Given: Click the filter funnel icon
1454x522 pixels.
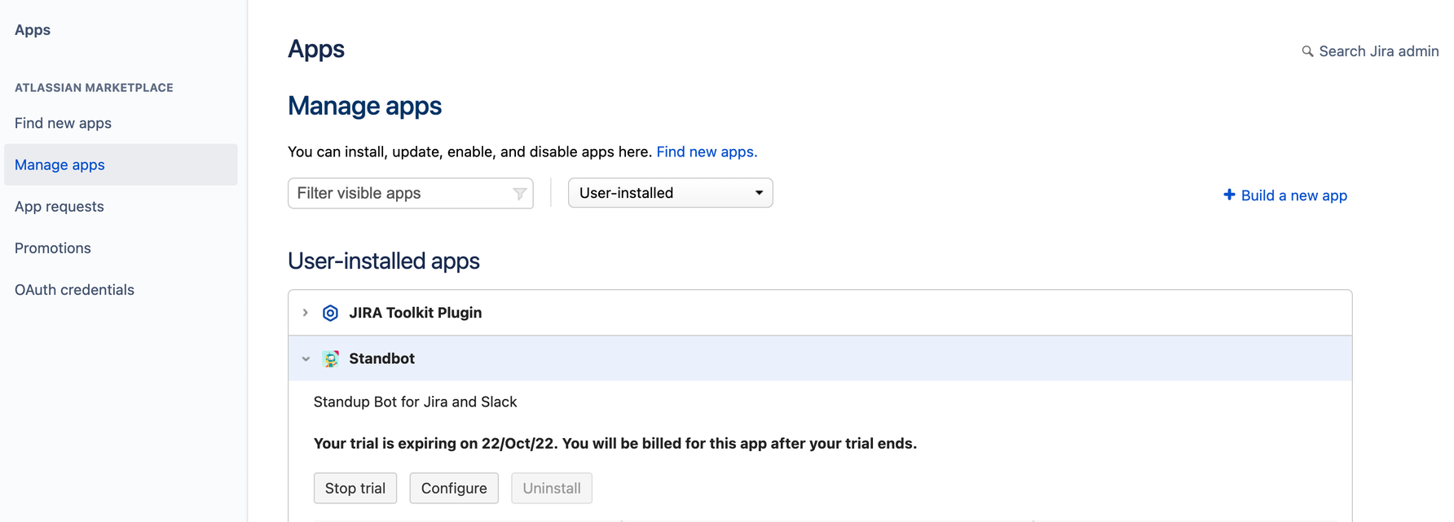Looking at the screenshot, I should (519, 194).
